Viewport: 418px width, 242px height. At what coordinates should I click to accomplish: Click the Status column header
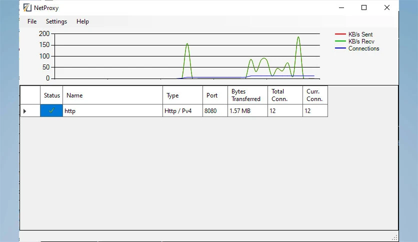tap(51, 95)
